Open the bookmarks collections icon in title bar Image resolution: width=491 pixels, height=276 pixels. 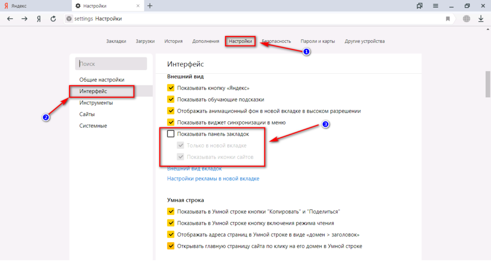click(420, 6)
